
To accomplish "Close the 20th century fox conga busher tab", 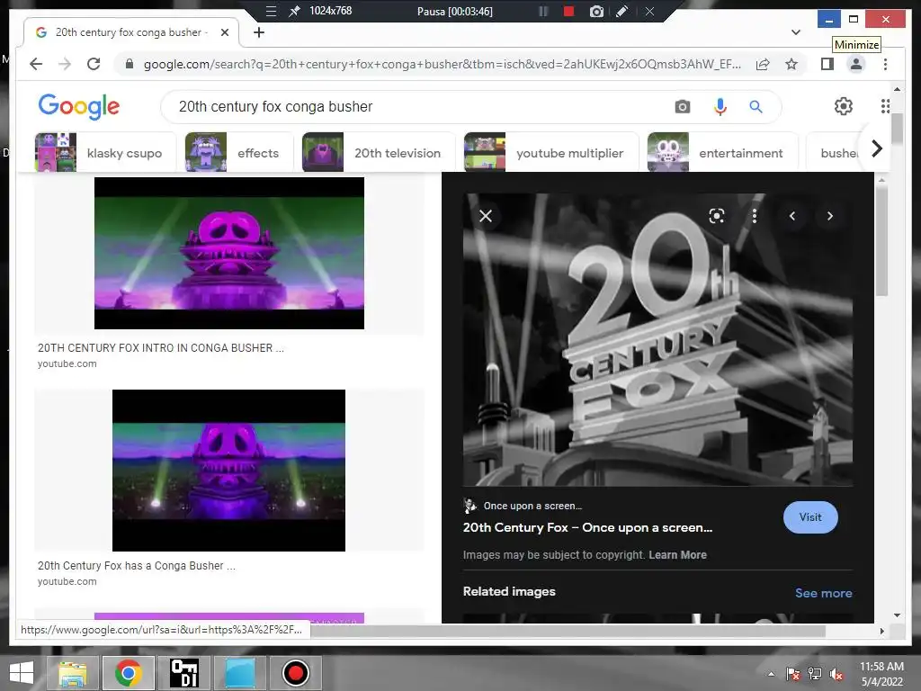I will click(x=224, y=32).
